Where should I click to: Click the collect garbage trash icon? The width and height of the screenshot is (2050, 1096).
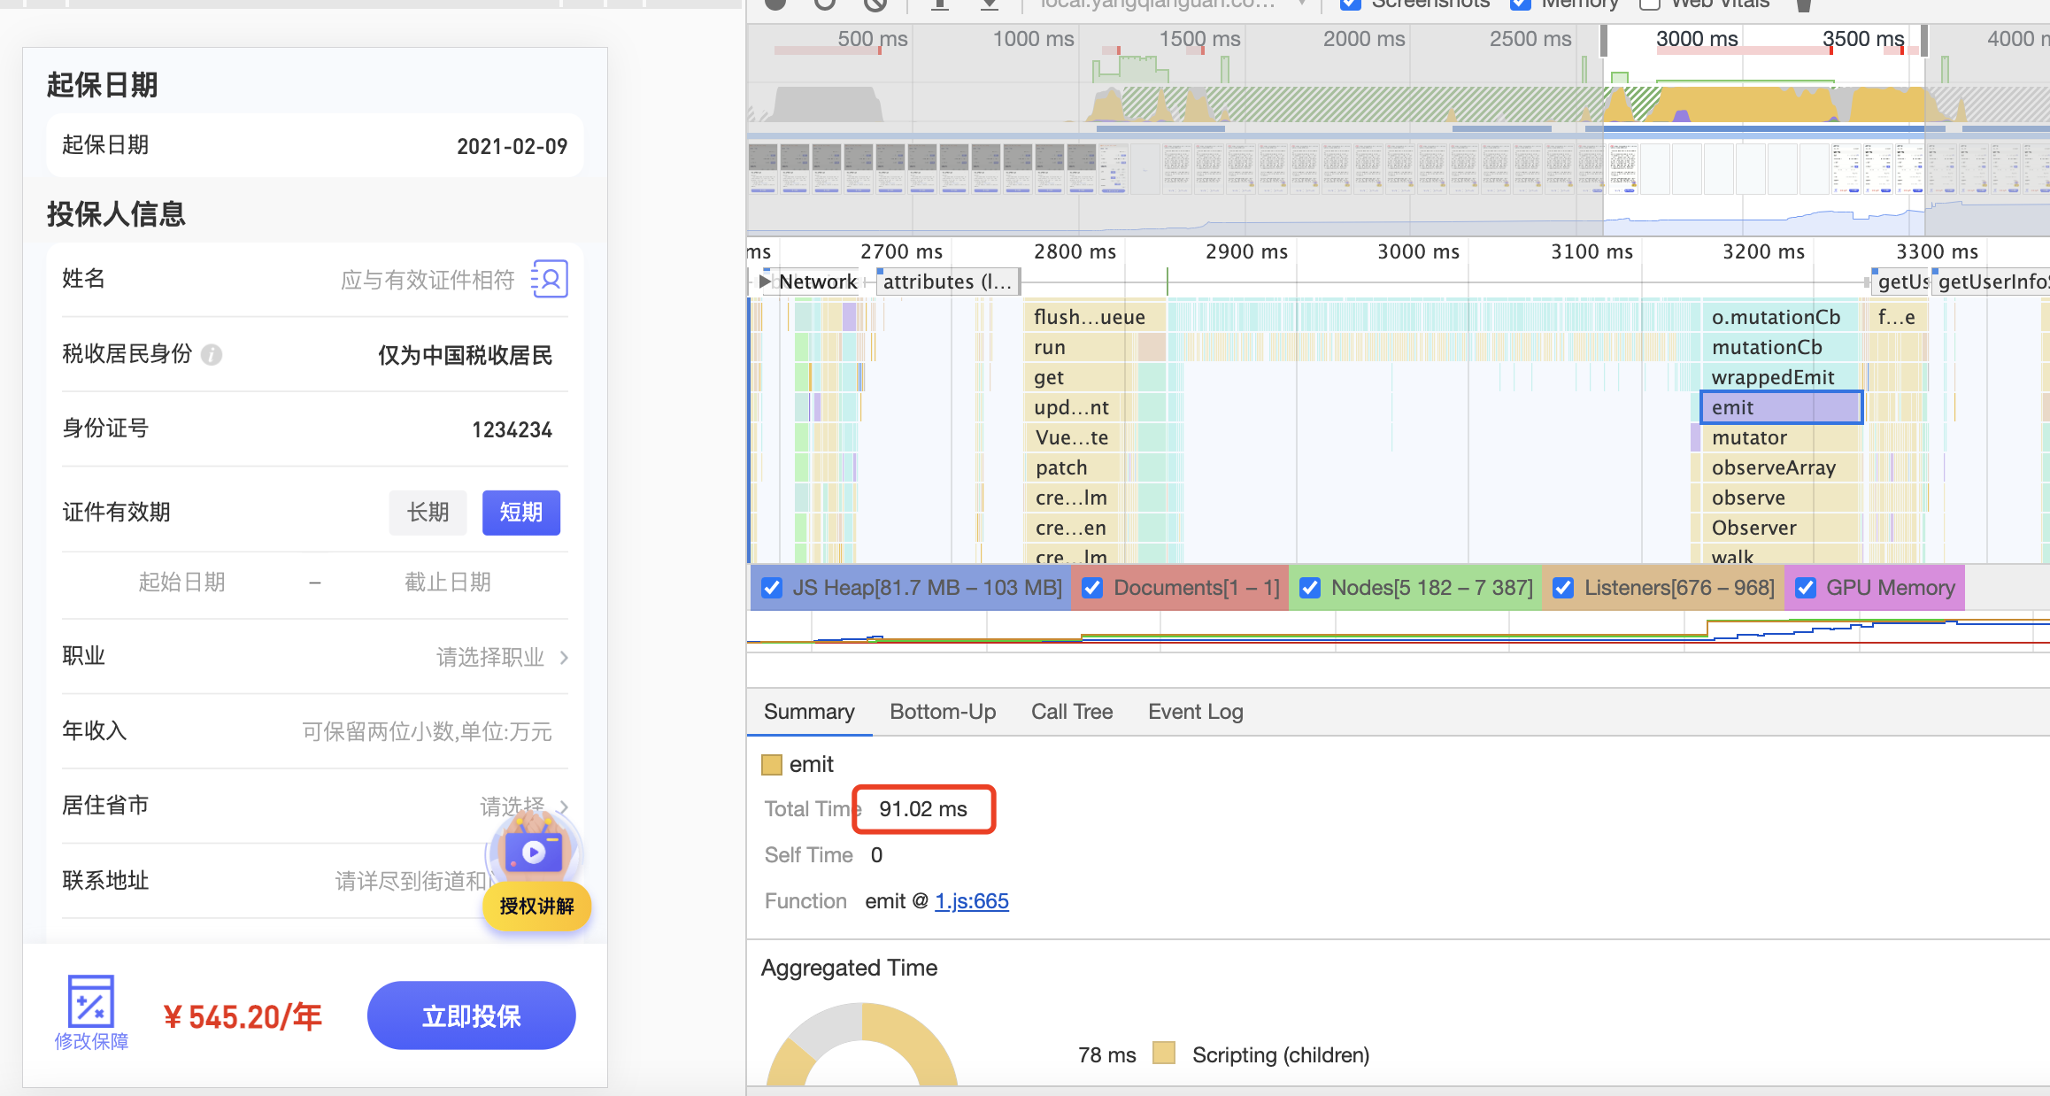point(1803,4)
